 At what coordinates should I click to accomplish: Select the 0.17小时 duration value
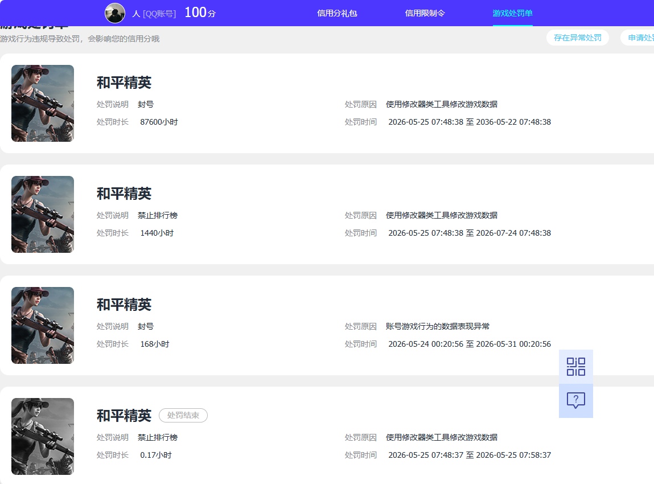[x=156, y=455]
